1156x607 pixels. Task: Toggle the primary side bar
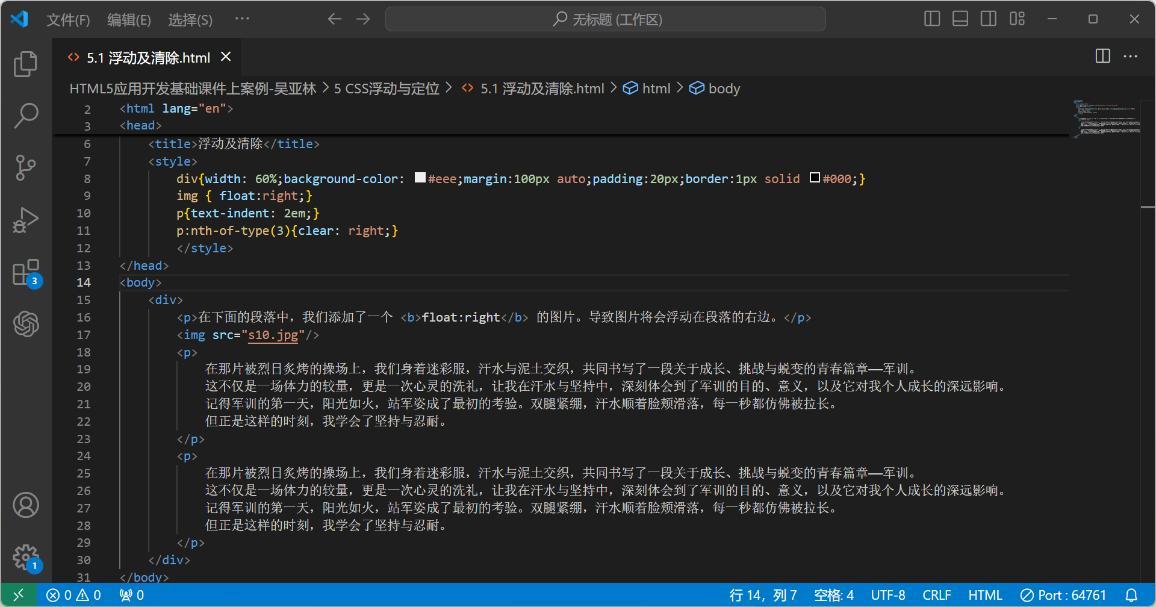[x=931, y=19]
